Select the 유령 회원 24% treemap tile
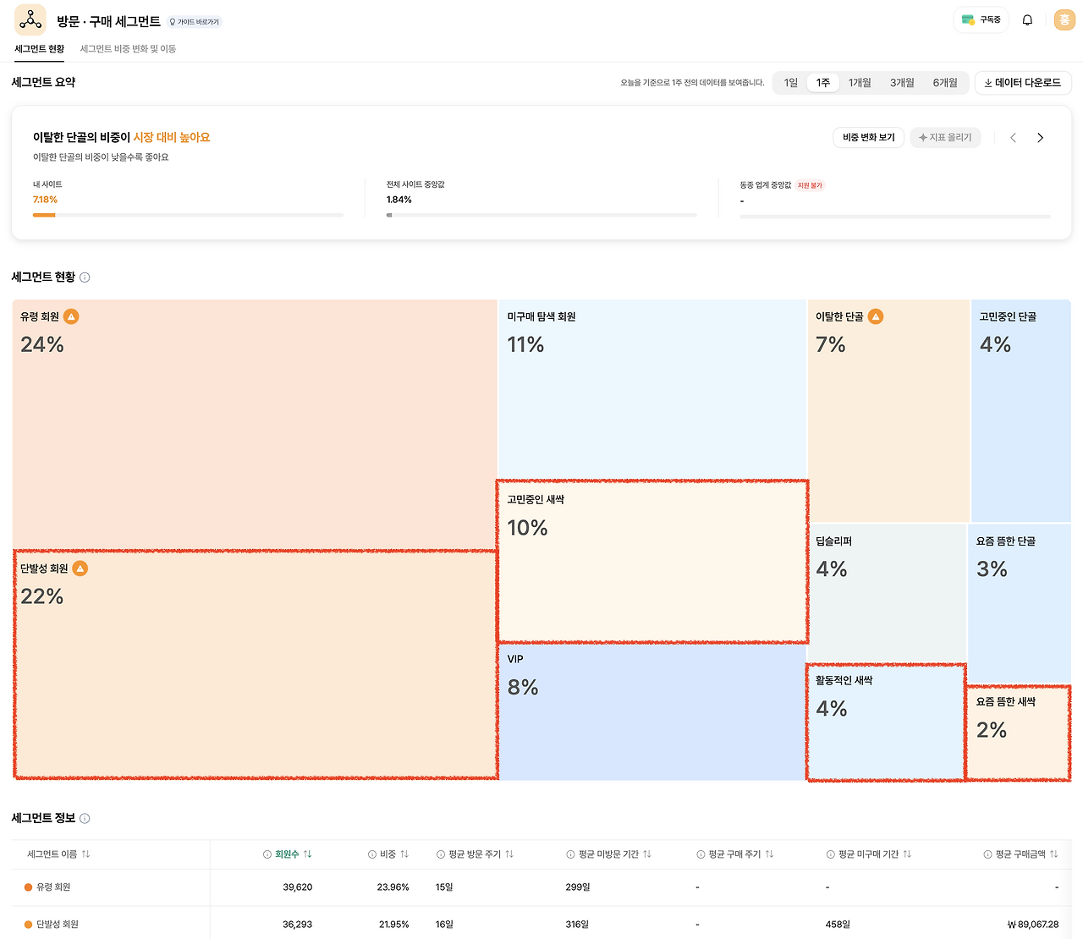Image resolution: width=1083 pixels, height=939 pixels. click(255, 425)
